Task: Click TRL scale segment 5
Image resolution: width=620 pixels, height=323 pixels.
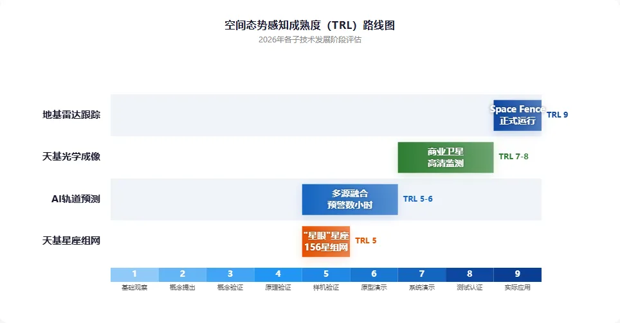Action: coord(326,274)
